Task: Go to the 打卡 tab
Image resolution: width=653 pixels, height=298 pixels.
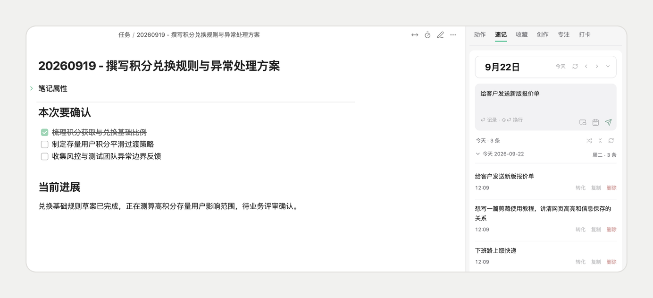Action: tap(585, 35)
